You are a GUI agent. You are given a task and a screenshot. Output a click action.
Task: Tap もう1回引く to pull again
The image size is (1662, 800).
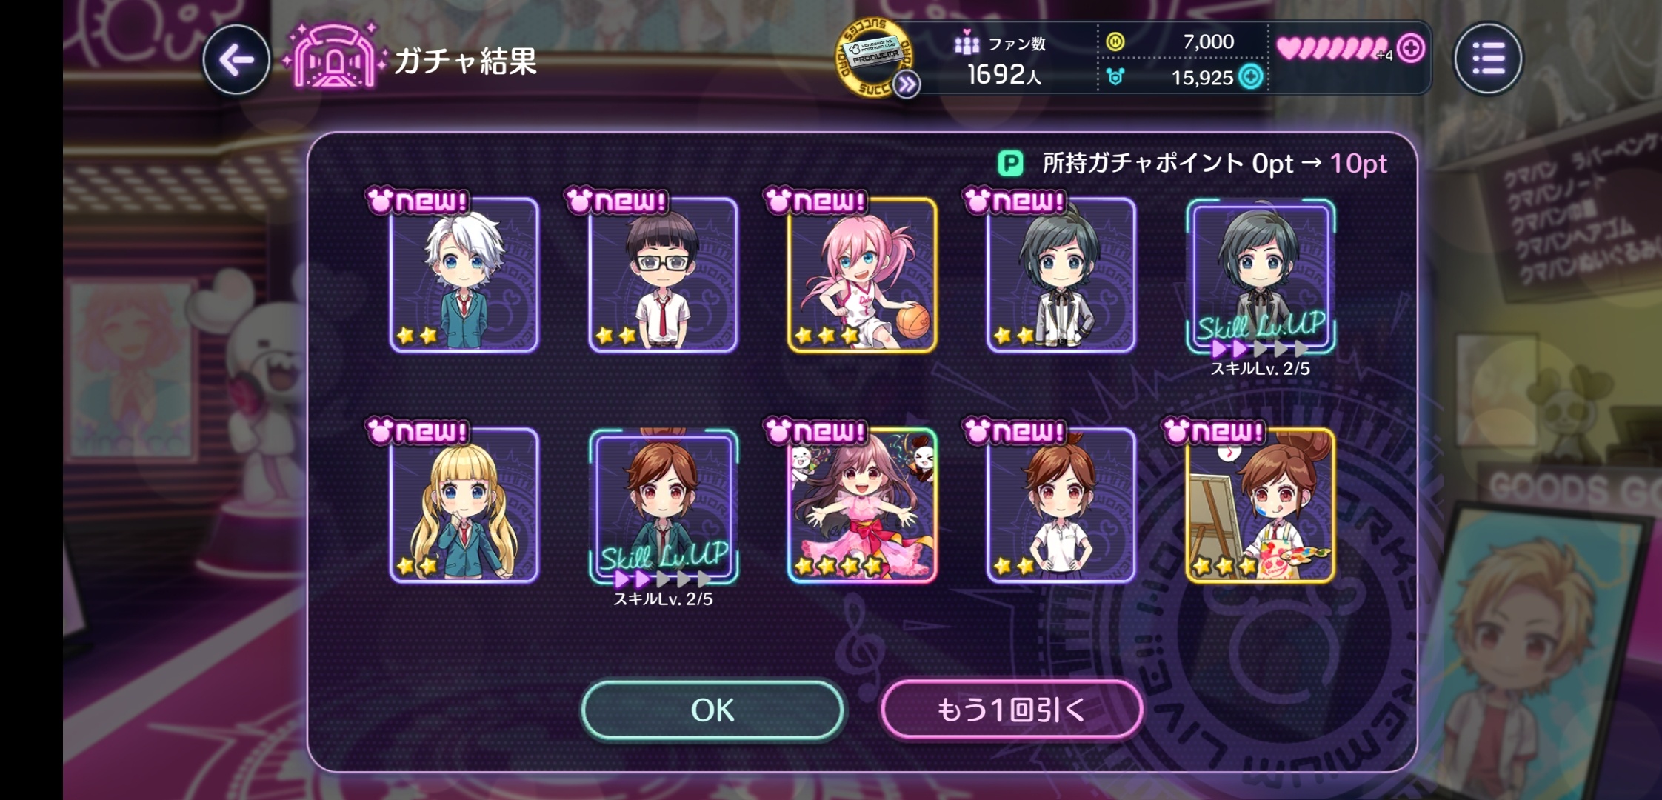(1012, 710)
